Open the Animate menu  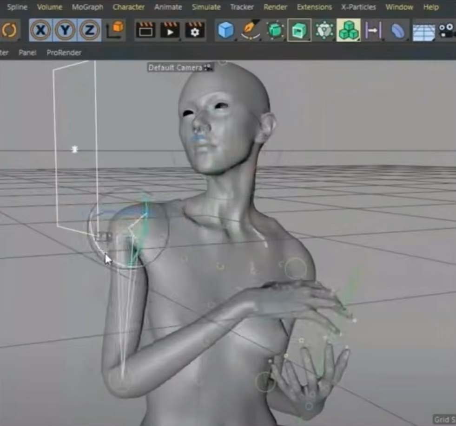(x=168, y=7)
